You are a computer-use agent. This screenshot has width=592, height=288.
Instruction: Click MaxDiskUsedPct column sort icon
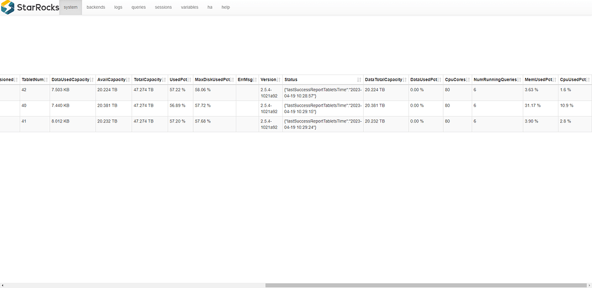[232, 80]
